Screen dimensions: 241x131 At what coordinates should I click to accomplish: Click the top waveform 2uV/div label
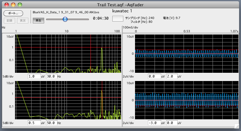pos(128,77)
